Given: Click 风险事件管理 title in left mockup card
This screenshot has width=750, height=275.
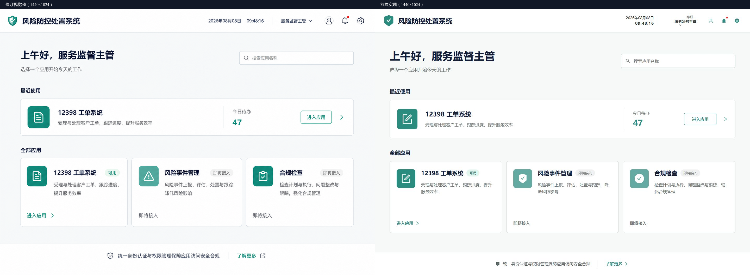Looking at the screenshot, I should [182, 173].
